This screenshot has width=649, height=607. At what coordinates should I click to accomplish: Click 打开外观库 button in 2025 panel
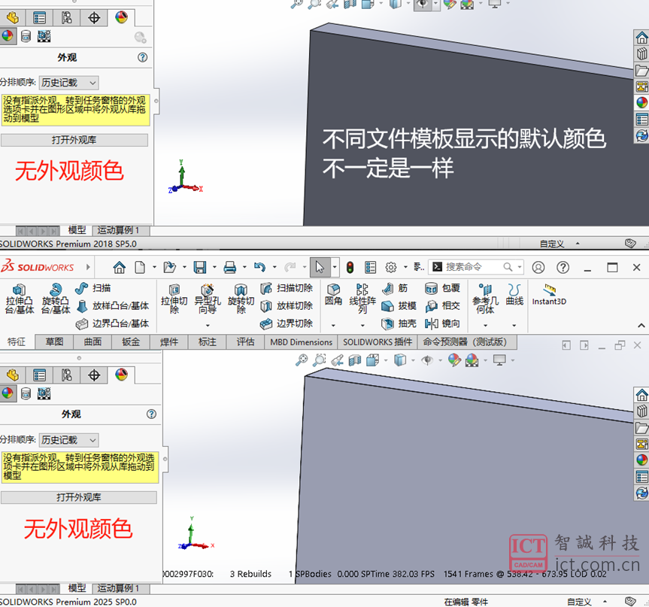(79, 497)
